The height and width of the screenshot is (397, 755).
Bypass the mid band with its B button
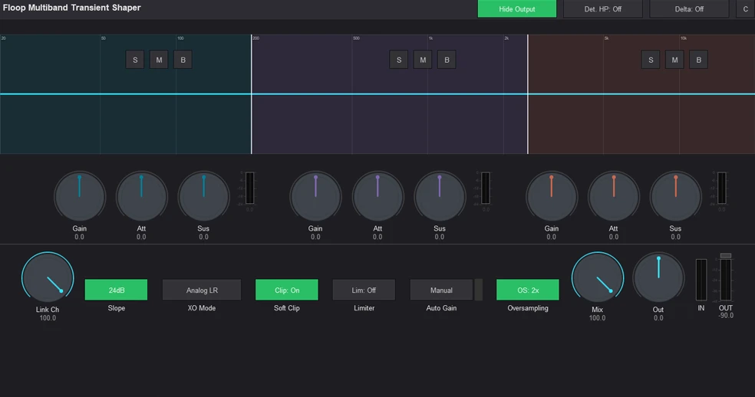tap(447, 60)
